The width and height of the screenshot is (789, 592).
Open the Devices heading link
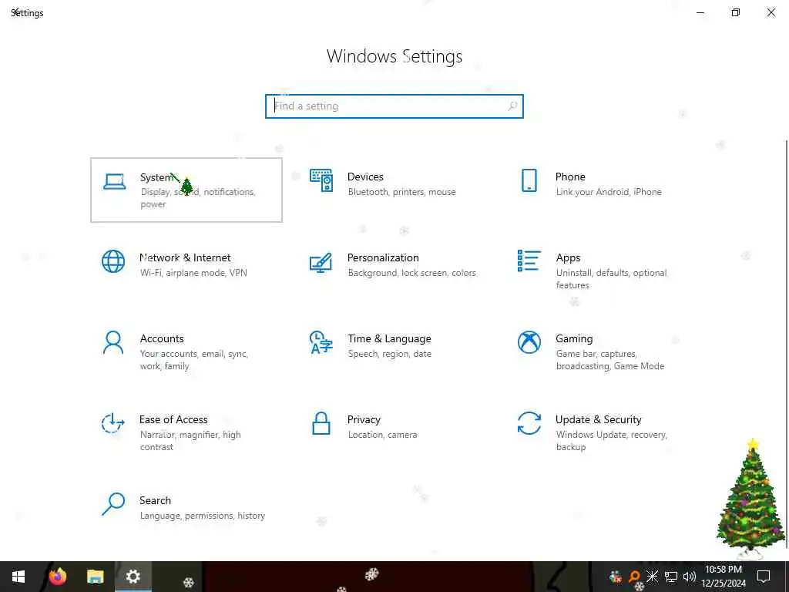tap(365, 177)
